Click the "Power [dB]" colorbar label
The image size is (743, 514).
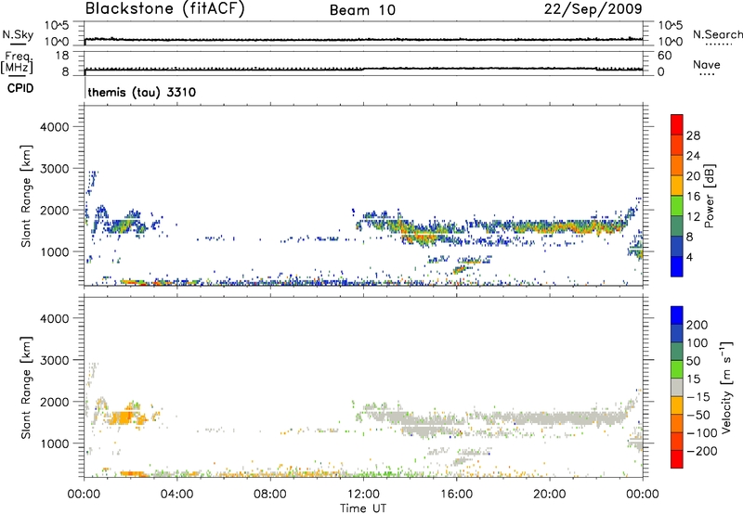(709, 196)
